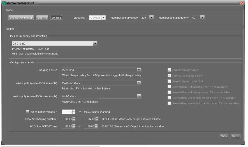Enable the When battery voltage checkbox
Viewport: 248px width, 147px height.
point(27,112)
